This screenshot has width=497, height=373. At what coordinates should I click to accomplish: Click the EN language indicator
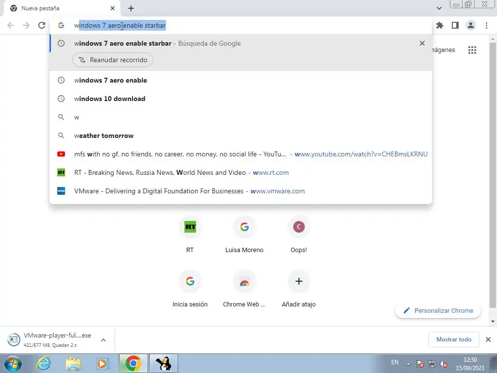coord(395,362)
